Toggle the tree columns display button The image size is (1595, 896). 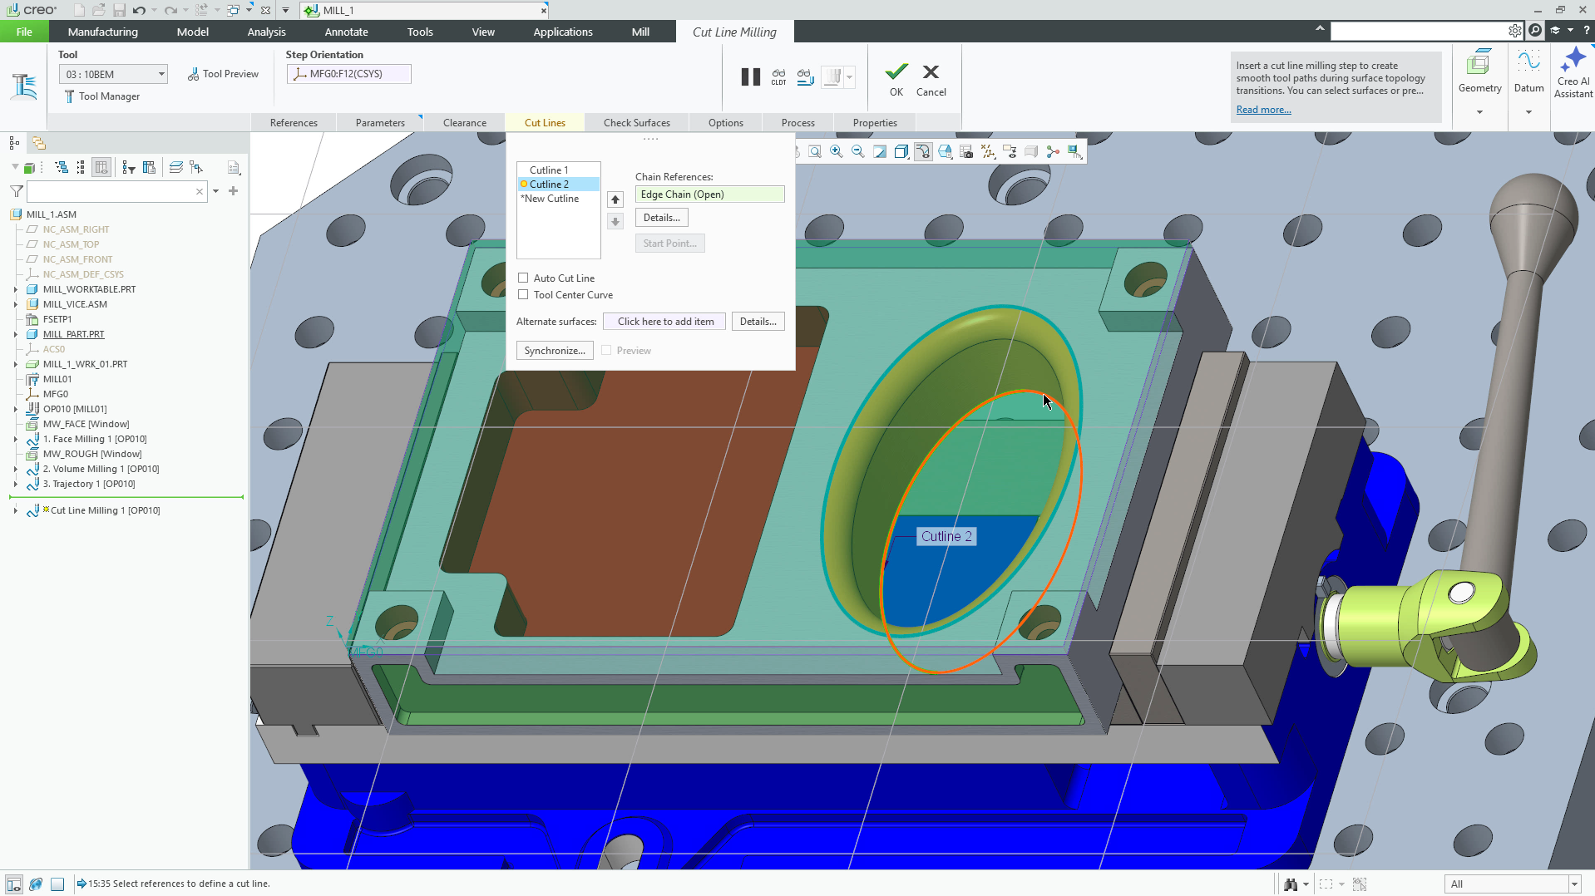pos(101,168)
